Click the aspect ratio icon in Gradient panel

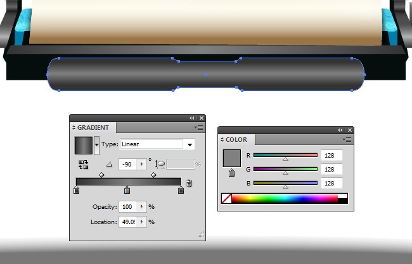(x=160, y=164)
